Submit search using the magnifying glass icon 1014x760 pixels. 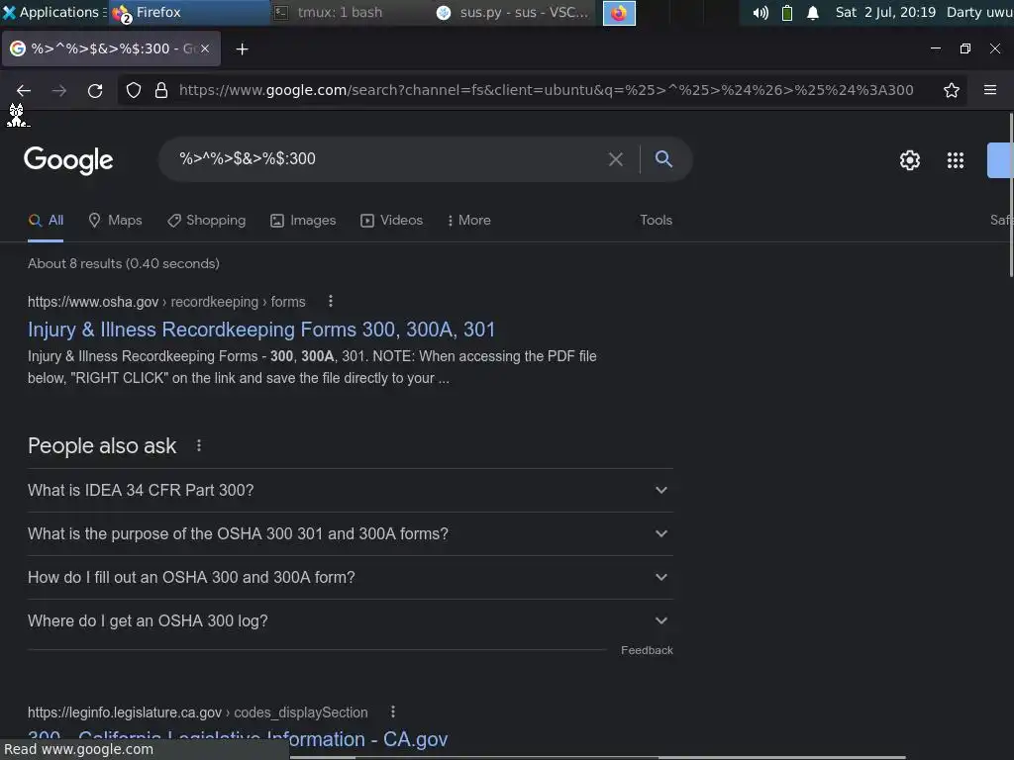point(663,159)
